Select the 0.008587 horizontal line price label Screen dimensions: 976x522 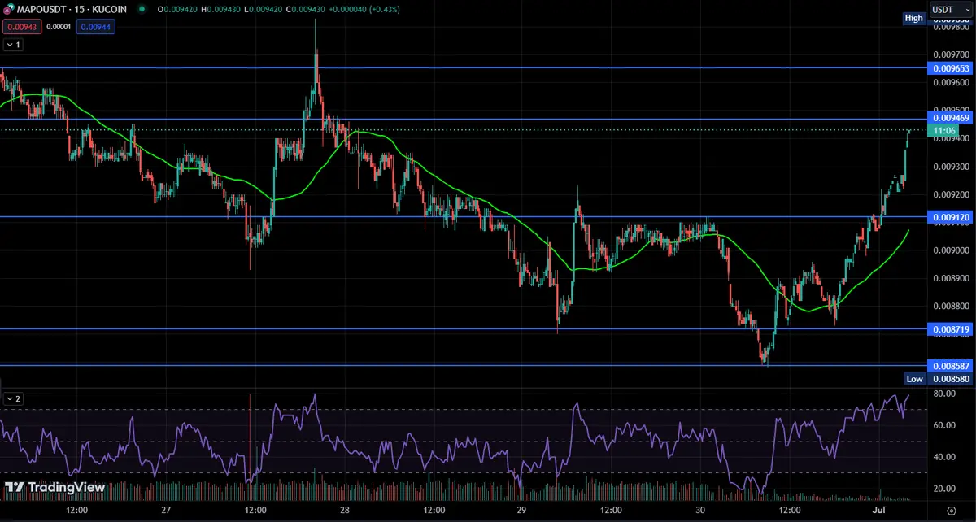948,366
